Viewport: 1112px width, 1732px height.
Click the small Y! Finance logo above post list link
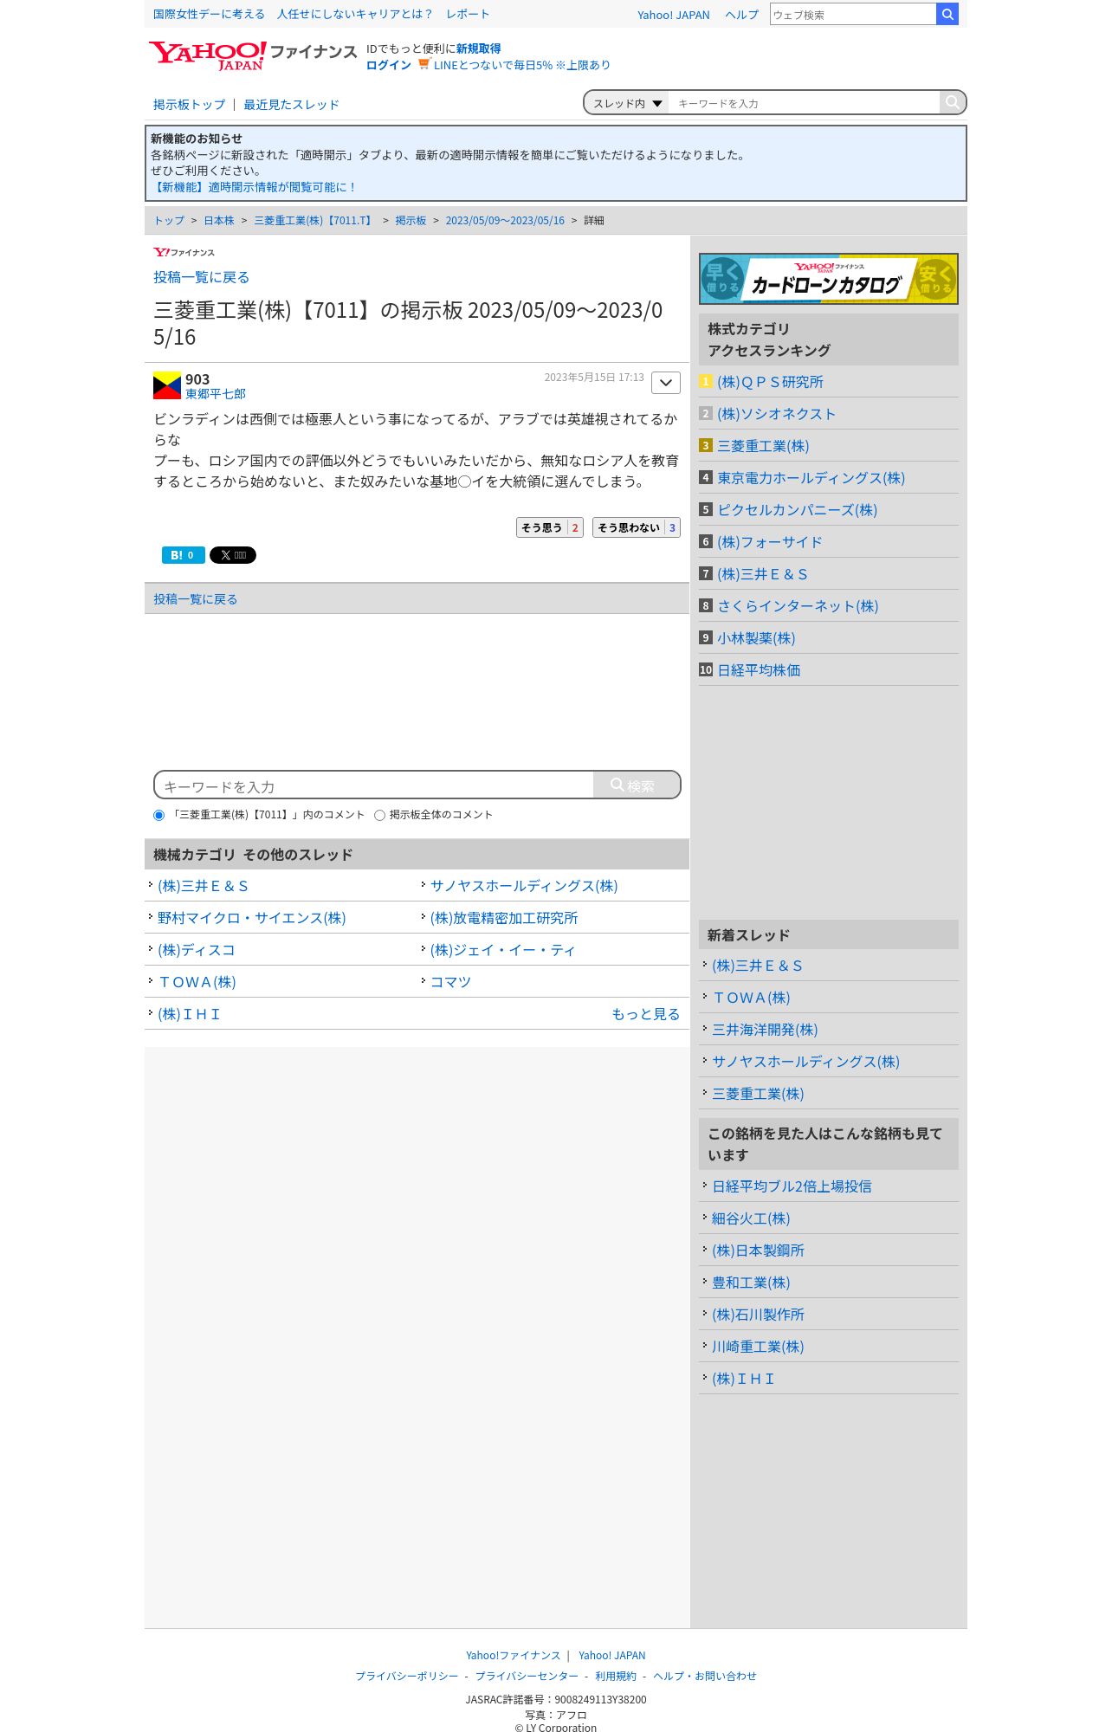click(x=184, y=252)
